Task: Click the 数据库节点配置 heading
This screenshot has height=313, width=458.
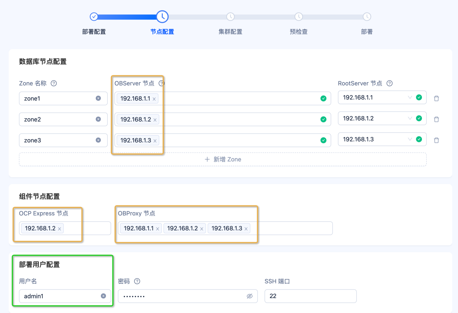Action: pos(43,61)
